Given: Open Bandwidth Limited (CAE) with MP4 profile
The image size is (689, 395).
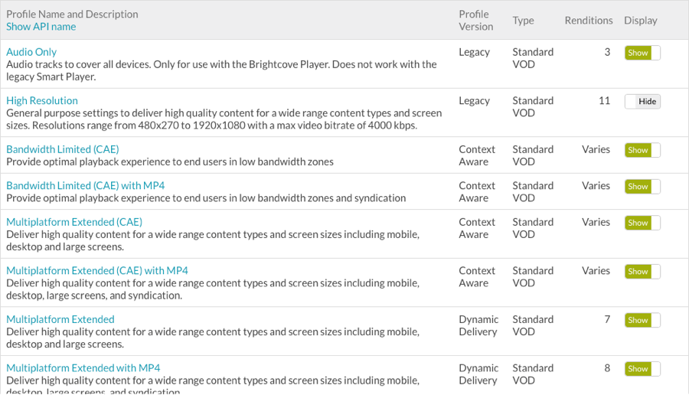Looking at the screenshot, I should [85, 185].
